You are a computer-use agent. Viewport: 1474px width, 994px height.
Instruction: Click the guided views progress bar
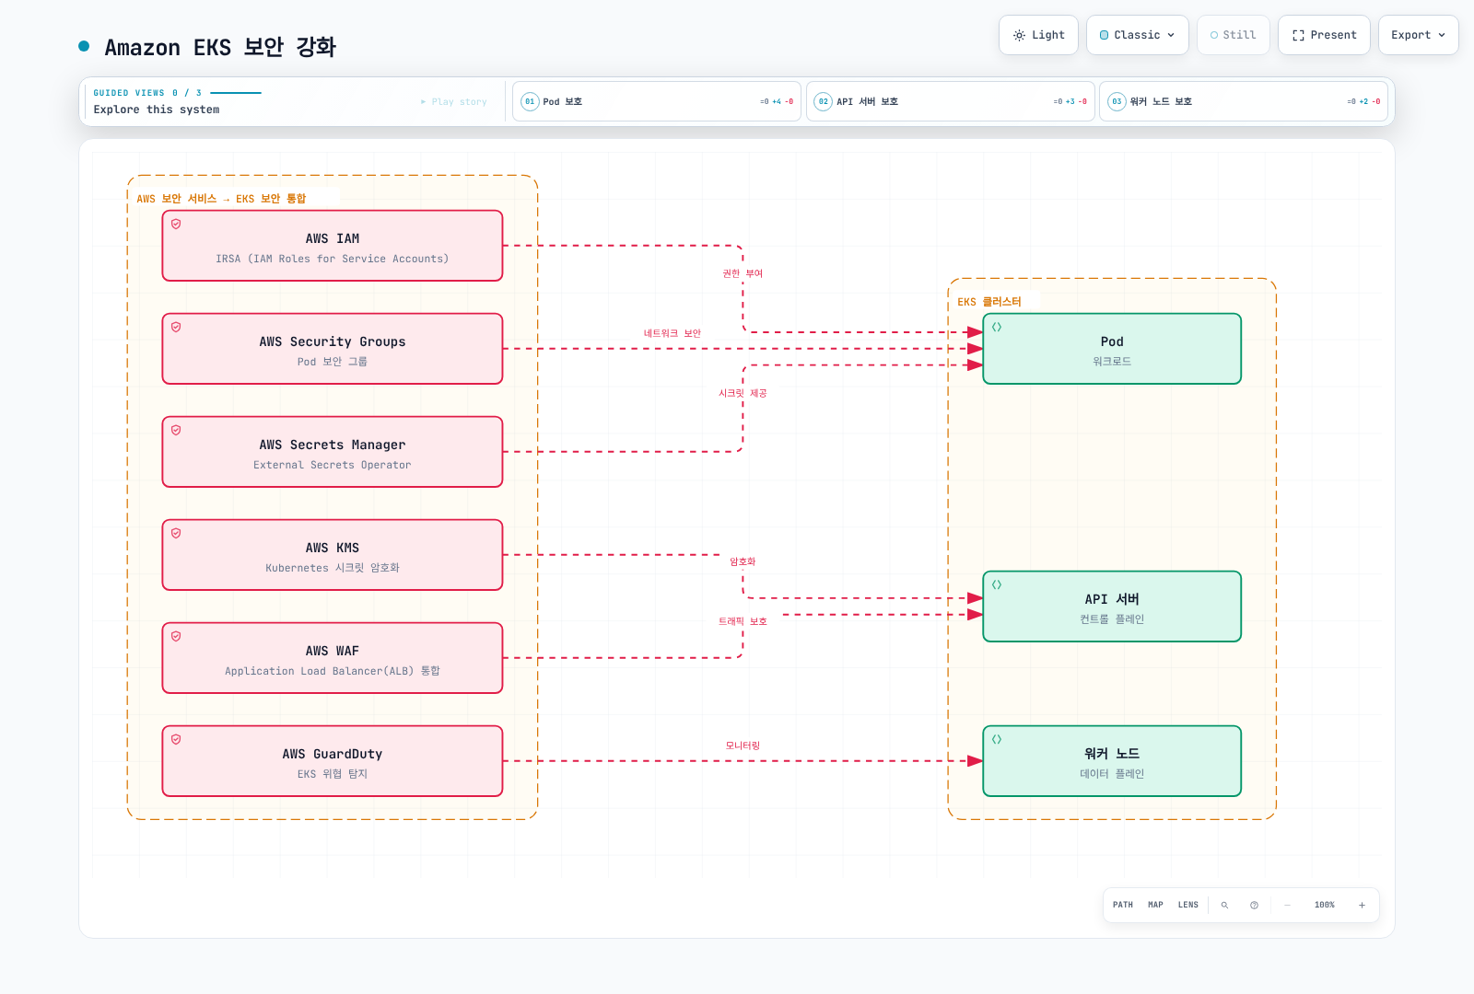click(x=236, y=93)
